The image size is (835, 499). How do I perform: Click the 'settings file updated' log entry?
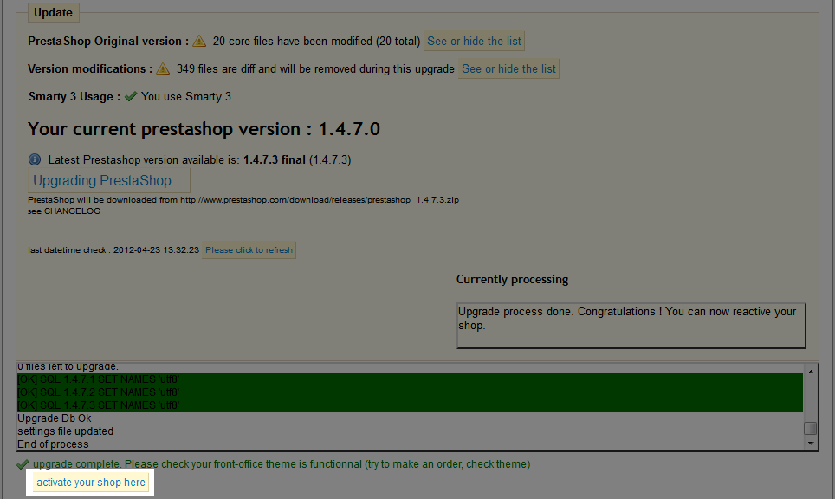tap(66, 431)
